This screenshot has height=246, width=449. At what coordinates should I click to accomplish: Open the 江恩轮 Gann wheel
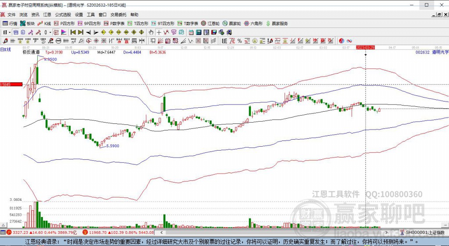[x=210, y=24]
